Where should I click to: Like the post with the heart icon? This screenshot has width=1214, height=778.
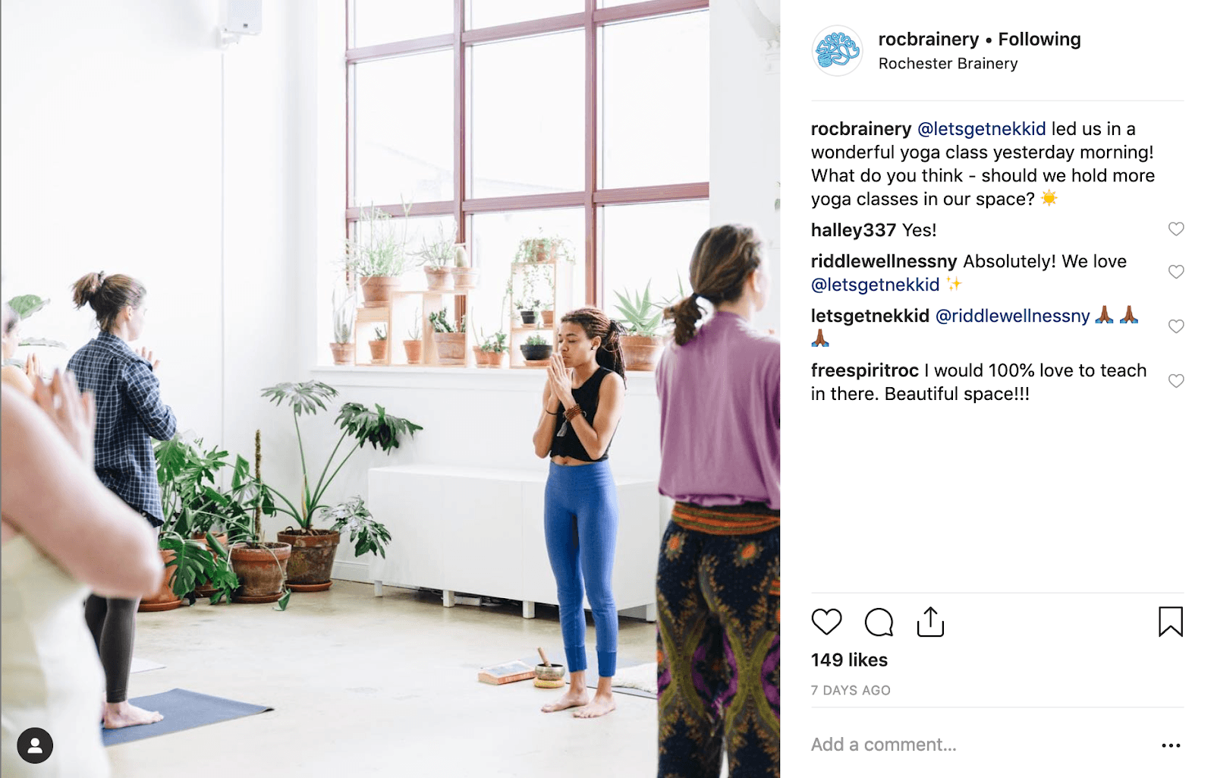click(826, 622)
